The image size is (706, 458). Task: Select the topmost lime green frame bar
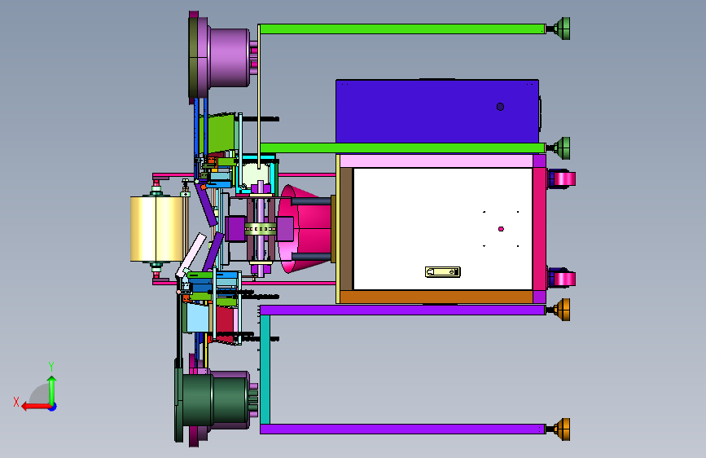(x=402, y=29)
